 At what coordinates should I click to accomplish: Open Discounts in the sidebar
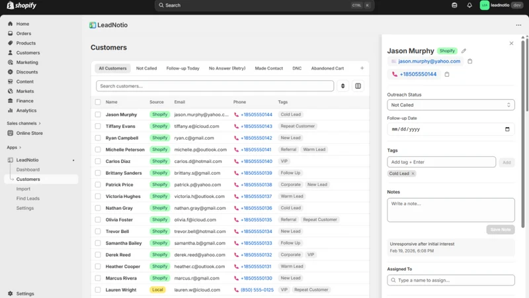click(27, 72)
